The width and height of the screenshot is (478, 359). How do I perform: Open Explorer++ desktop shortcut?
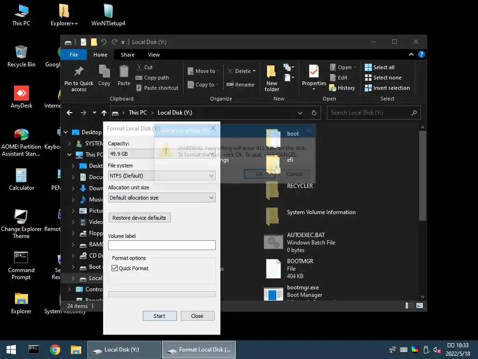pos(64,15)
